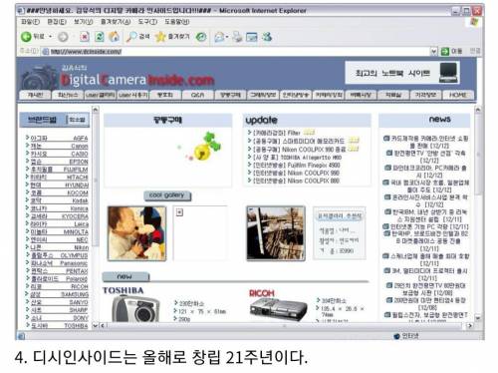Click the brand list scrollbar up arrow

[x=96, y=110]
